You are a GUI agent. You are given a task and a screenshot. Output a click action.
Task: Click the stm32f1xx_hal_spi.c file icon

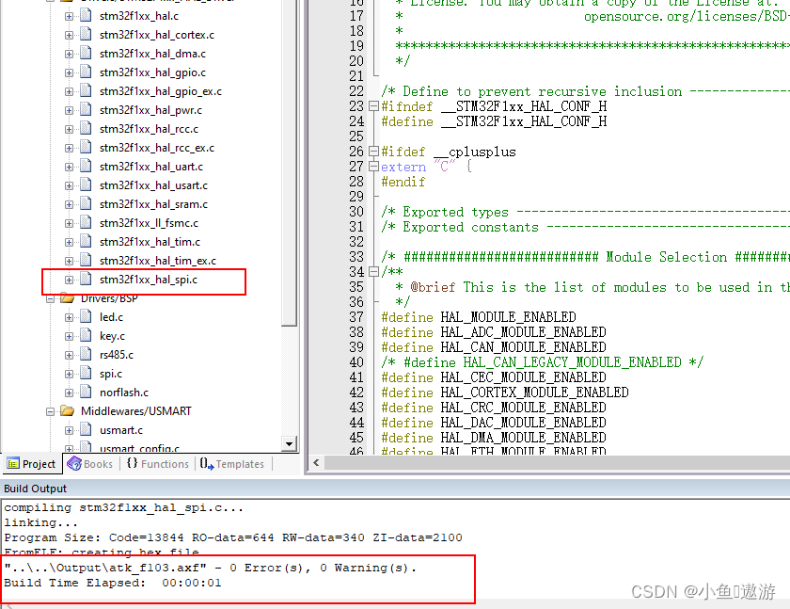point(85,279)
